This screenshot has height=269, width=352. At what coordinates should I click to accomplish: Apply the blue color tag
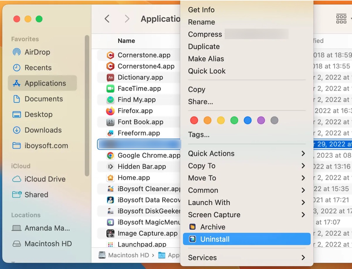[248, 120]
